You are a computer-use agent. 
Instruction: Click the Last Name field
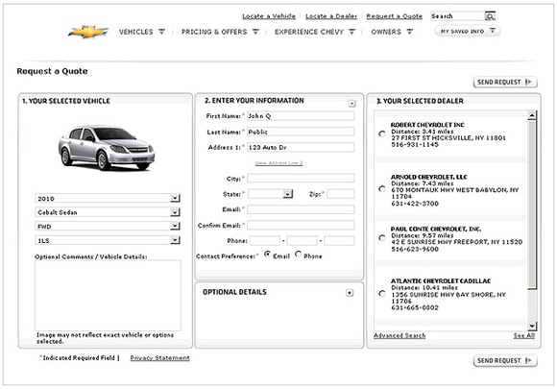click(x=301, y=132)
